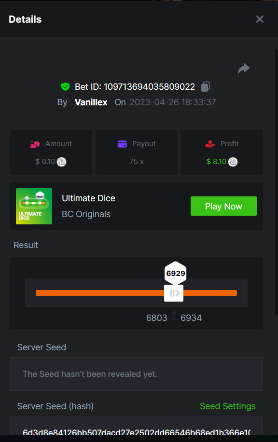Click the Ultimate Dice title text
This screenshot has height=442, width=278.
88,198
